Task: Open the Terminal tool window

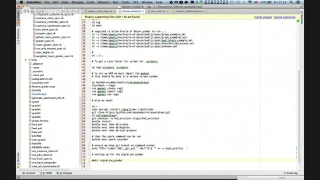Action: 28,173
